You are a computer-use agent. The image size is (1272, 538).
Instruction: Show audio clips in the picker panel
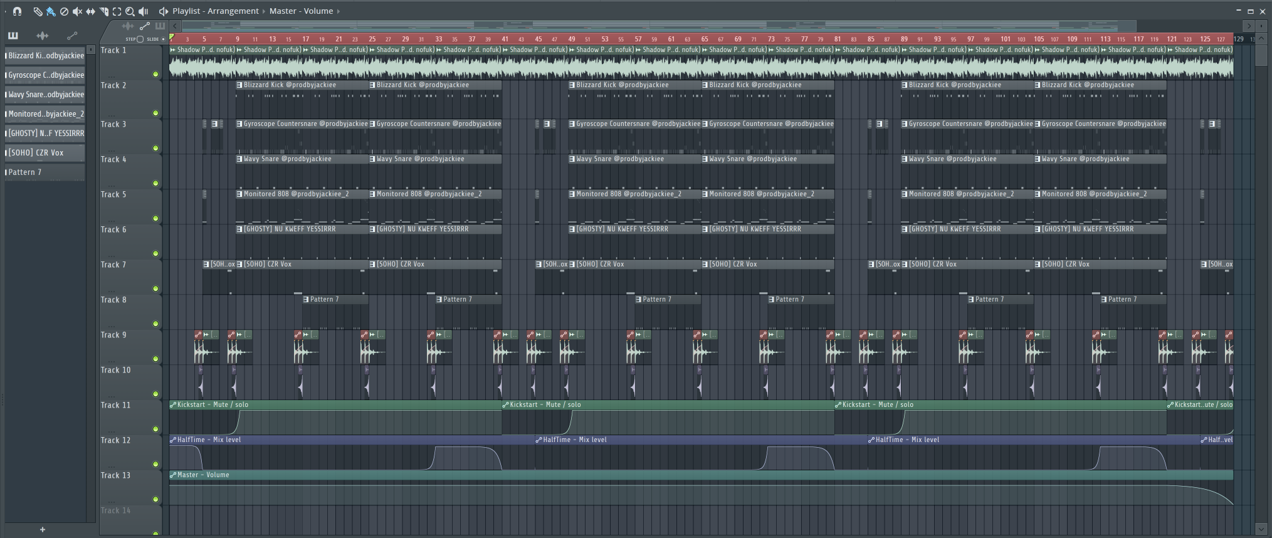pos(42,36)
